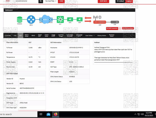Expand the User Online dropdown tab
This screenshot has width=156, height=118.
(x=90, y=35)
